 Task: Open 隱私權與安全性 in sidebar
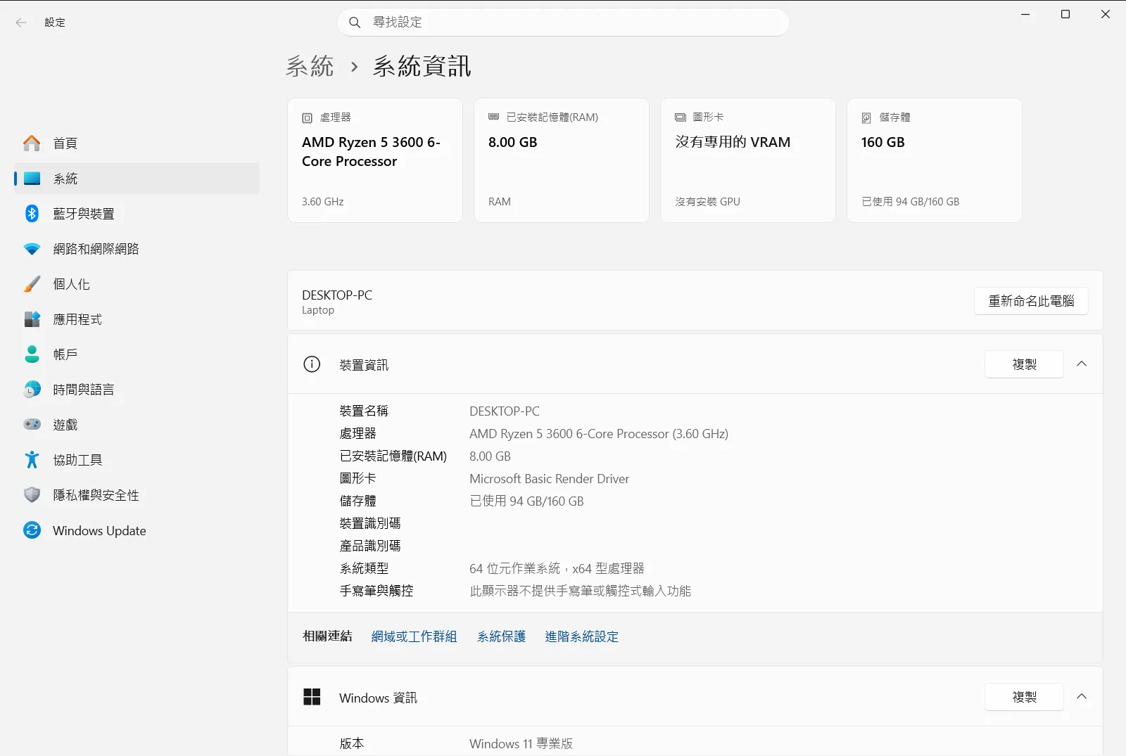click(137, 495)
